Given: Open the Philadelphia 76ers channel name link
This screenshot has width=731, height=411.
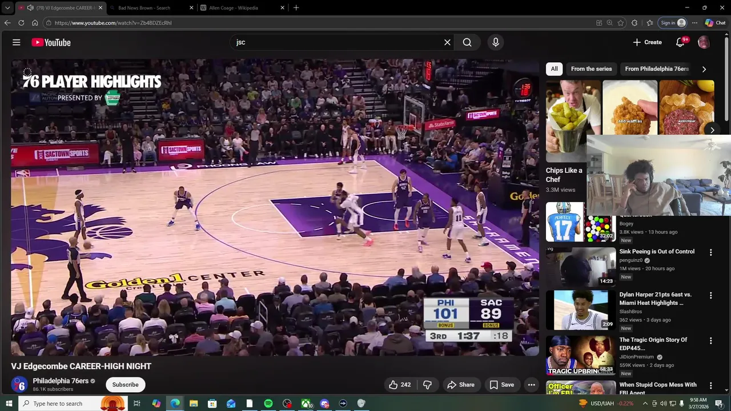Looking at the screenshot, I should click(x=61, y=381).
